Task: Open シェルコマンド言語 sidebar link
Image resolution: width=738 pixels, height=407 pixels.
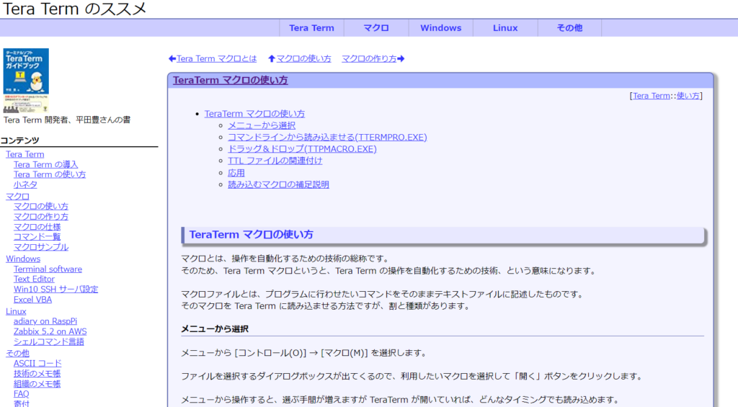Action: pos(49,342)
